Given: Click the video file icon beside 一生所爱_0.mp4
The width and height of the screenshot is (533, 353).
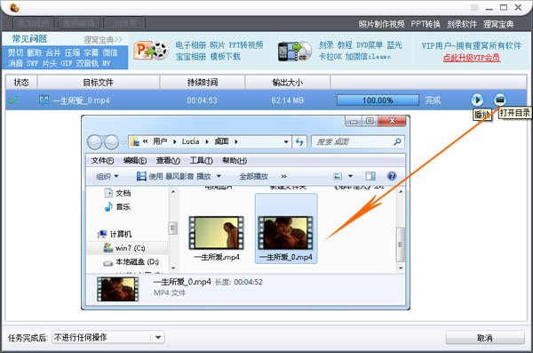Looking at the screenshot, I should [44, 100].
